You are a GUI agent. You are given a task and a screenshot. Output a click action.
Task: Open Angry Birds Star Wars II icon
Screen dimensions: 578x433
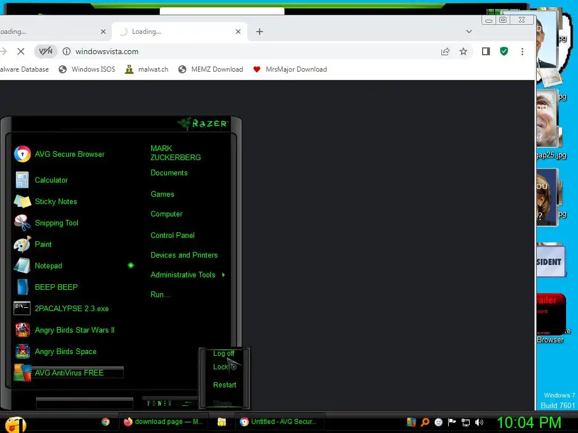coord(22,330)
